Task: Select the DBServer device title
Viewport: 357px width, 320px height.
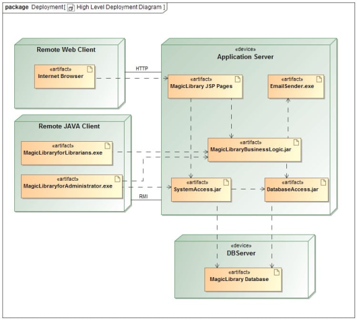Action: point(241,253)
